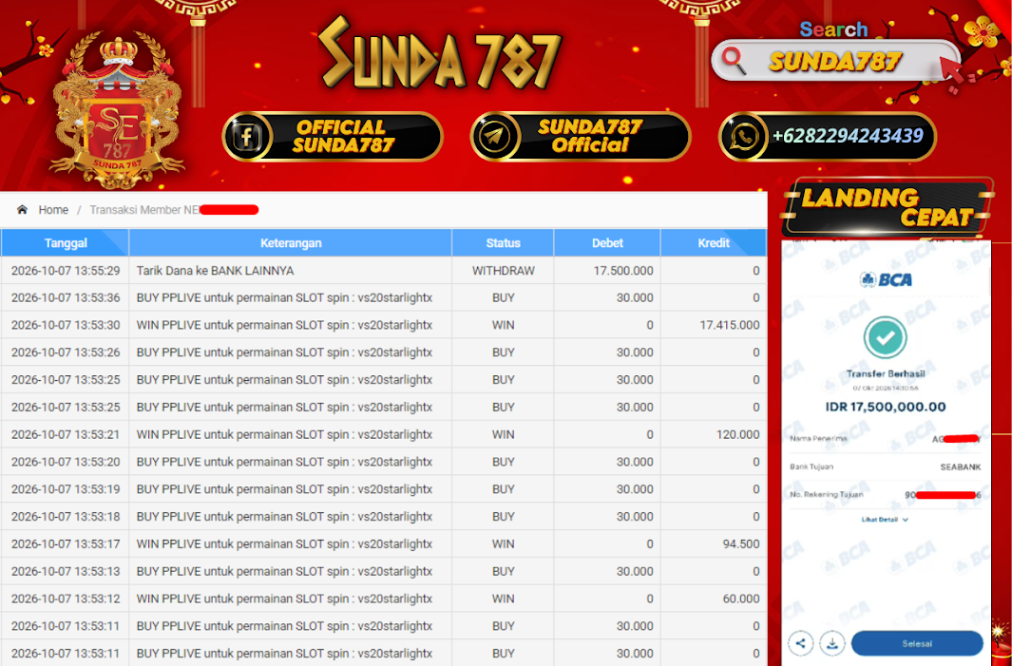Click the timestamp 2026-10-07 13:53:30

tap(66, 325)
